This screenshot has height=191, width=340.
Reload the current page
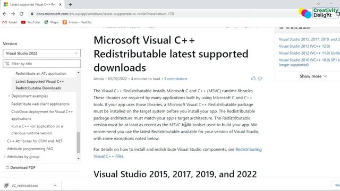(x=21, y=14)
